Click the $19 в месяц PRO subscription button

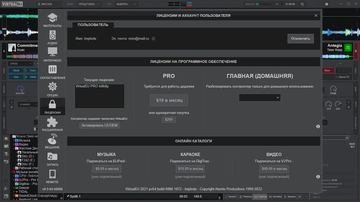[169, 100]
